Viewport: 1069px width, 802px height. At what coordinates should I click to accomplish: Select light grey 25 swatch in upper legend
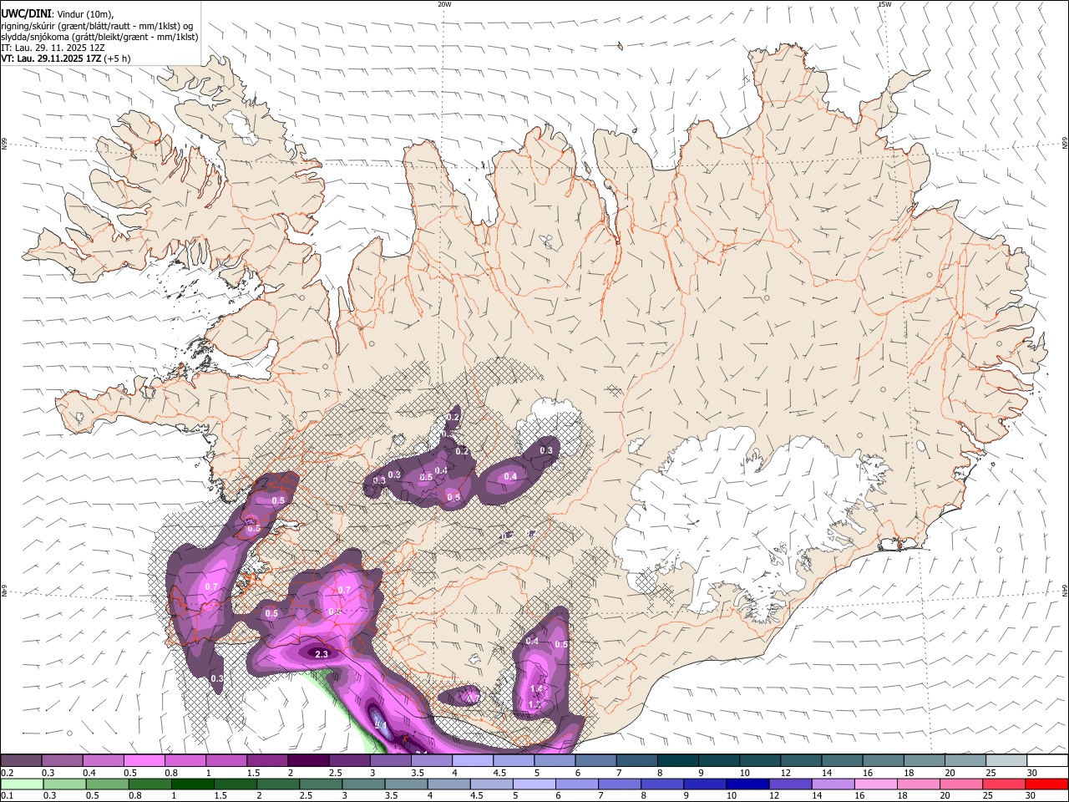[x=1005, y=761]
